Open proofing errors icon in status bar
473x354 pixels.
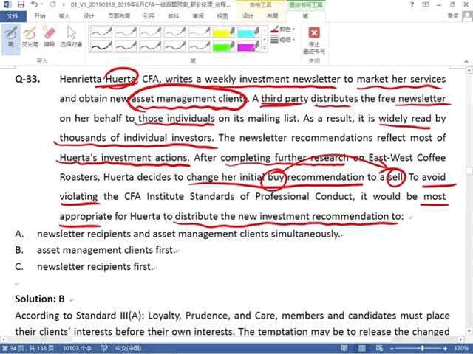104,349
